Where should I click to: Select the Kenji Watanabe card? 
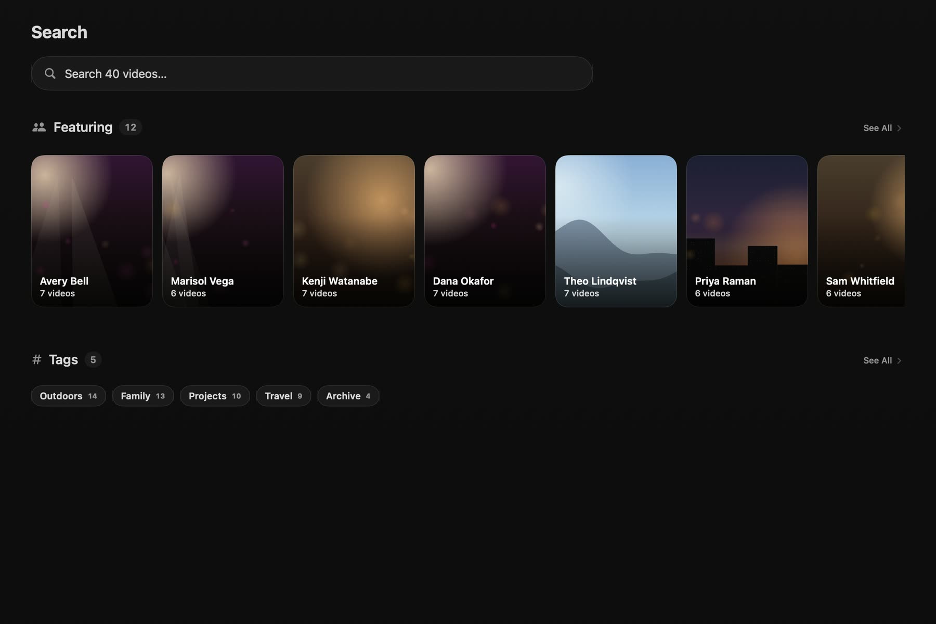pyautogui.click(x=354, y=231)
